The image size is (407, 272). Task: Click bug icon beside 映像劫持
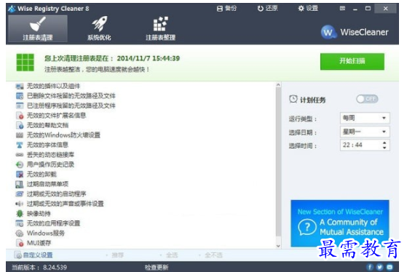click(20, 213)
